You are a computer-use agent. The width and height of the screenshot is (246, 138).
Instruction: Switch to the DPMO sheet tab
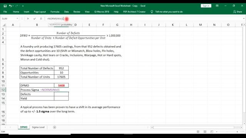pyautogui.click(x=24, y=127)
